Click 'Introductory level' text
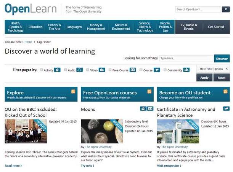This screenshot has width=233, height=172. click(x=137, y=121)
